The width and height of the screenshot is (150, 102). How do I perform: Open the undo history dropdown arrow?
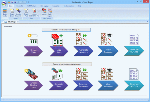click(x=20, y=2)
